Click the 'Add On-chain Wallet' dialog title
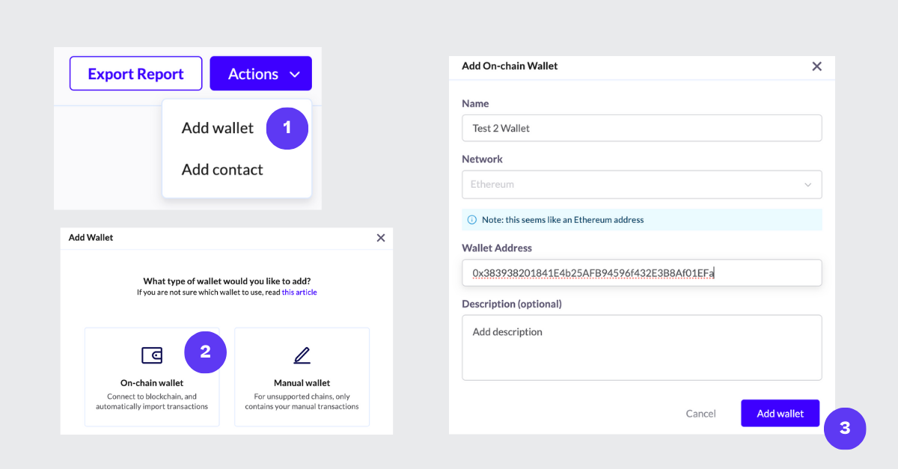 point(510,66)
